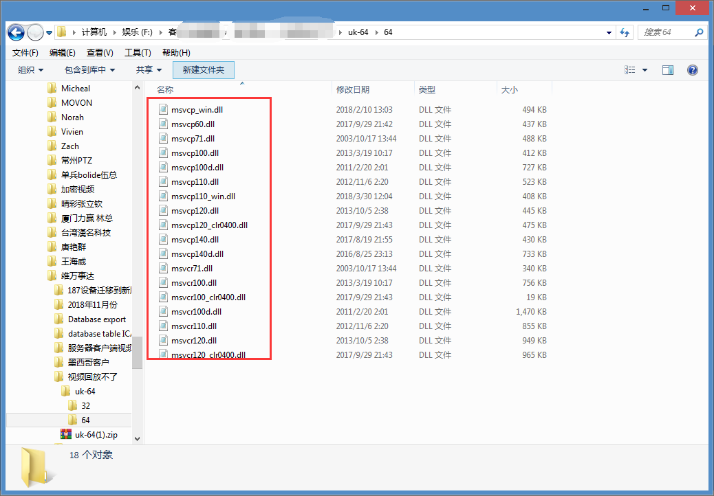Open dropdown arrow after uk-64 breadcrumb
This screenshot has width=714, height=496.
coord(376,32)
